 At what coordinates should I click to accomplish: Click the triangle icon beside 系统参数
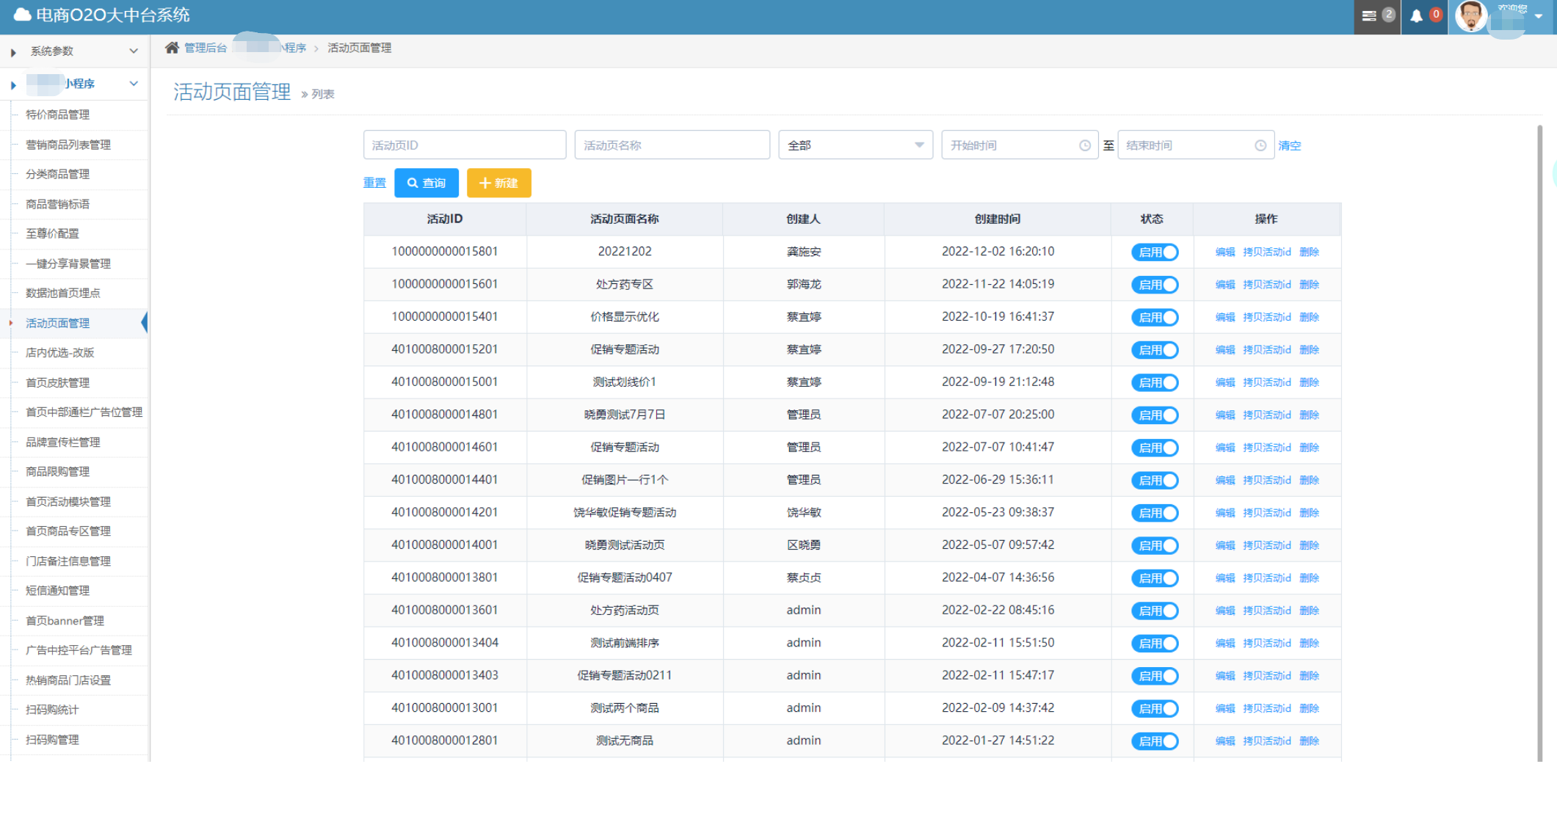pyautogui.click(x=13, y=52)
